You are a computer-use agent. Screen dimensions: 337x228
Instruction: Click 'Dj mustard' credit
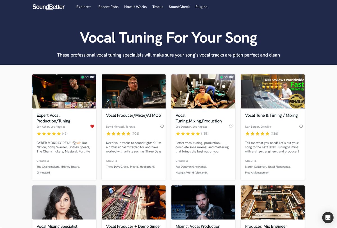click(43, 173)
